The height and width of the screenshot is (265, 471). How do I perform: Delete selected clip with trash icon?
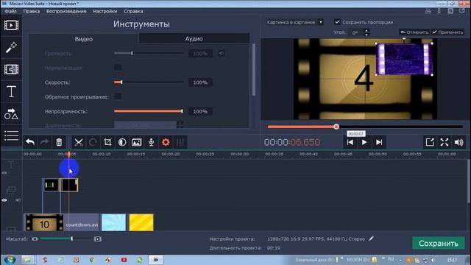[x=59, y=142]
